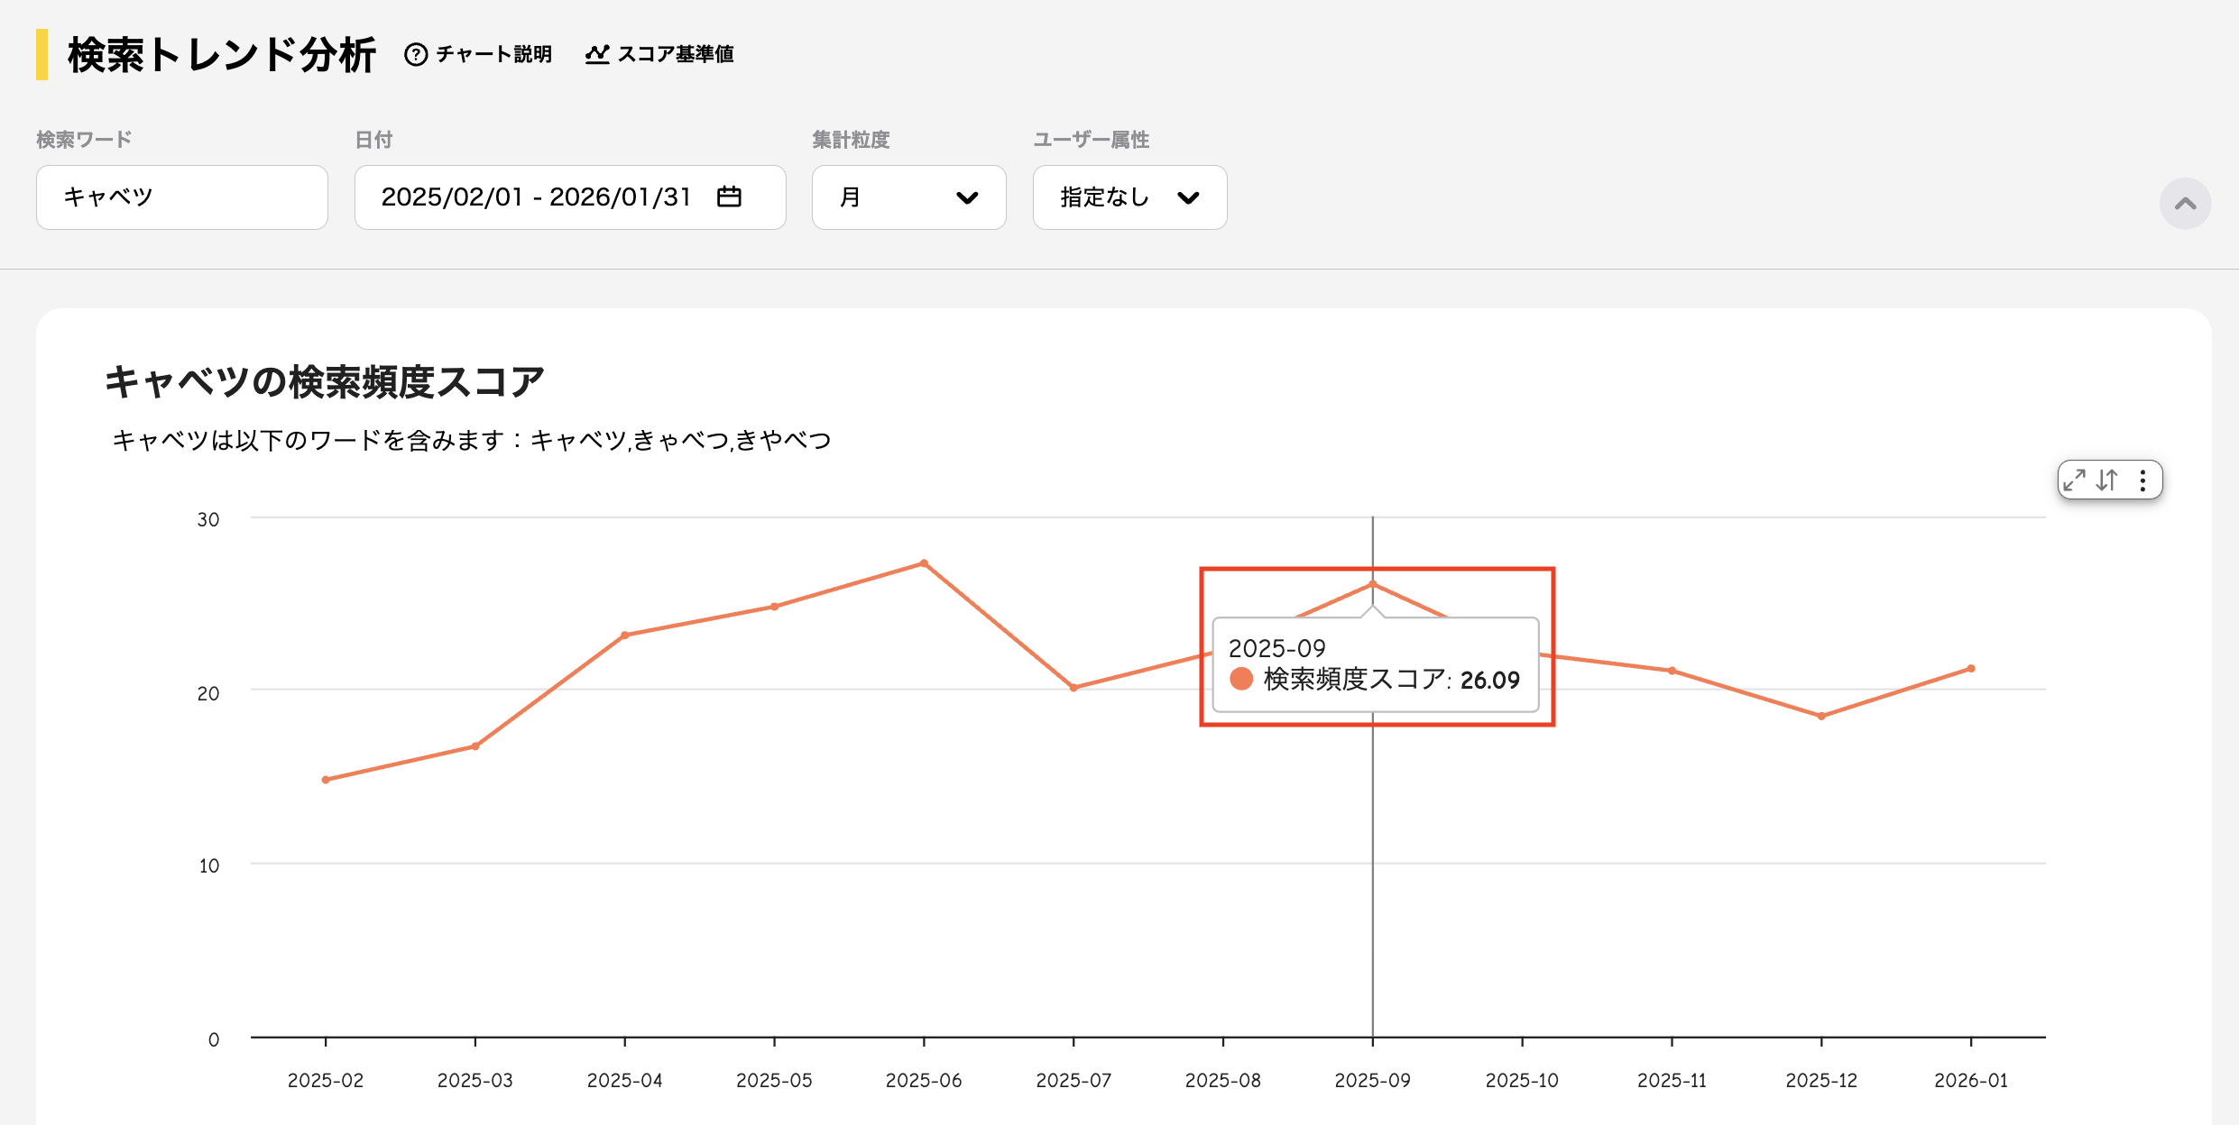This screenshot has width=2239, height=1125.
Task: Click the orange 検索頻度スコア legend dot in tooltip
Action: [x=1241, y=679]
